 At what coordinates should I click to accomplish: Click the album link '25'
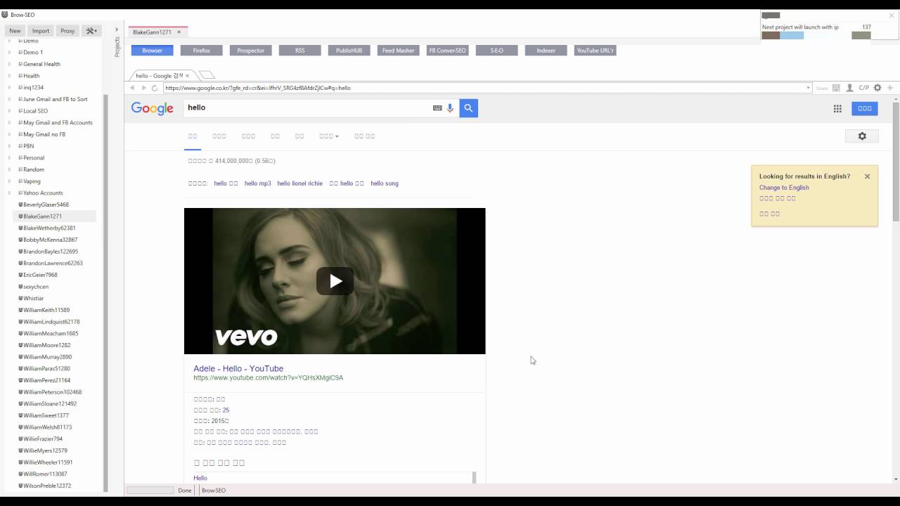click(x=226, y=410)
